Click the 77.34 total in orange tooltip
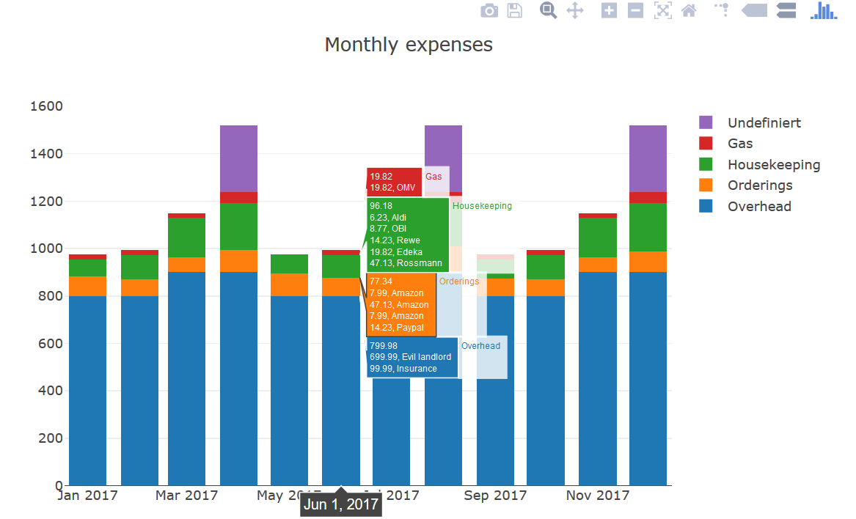The height and width of the screenshot is (519, 856). 381,281
